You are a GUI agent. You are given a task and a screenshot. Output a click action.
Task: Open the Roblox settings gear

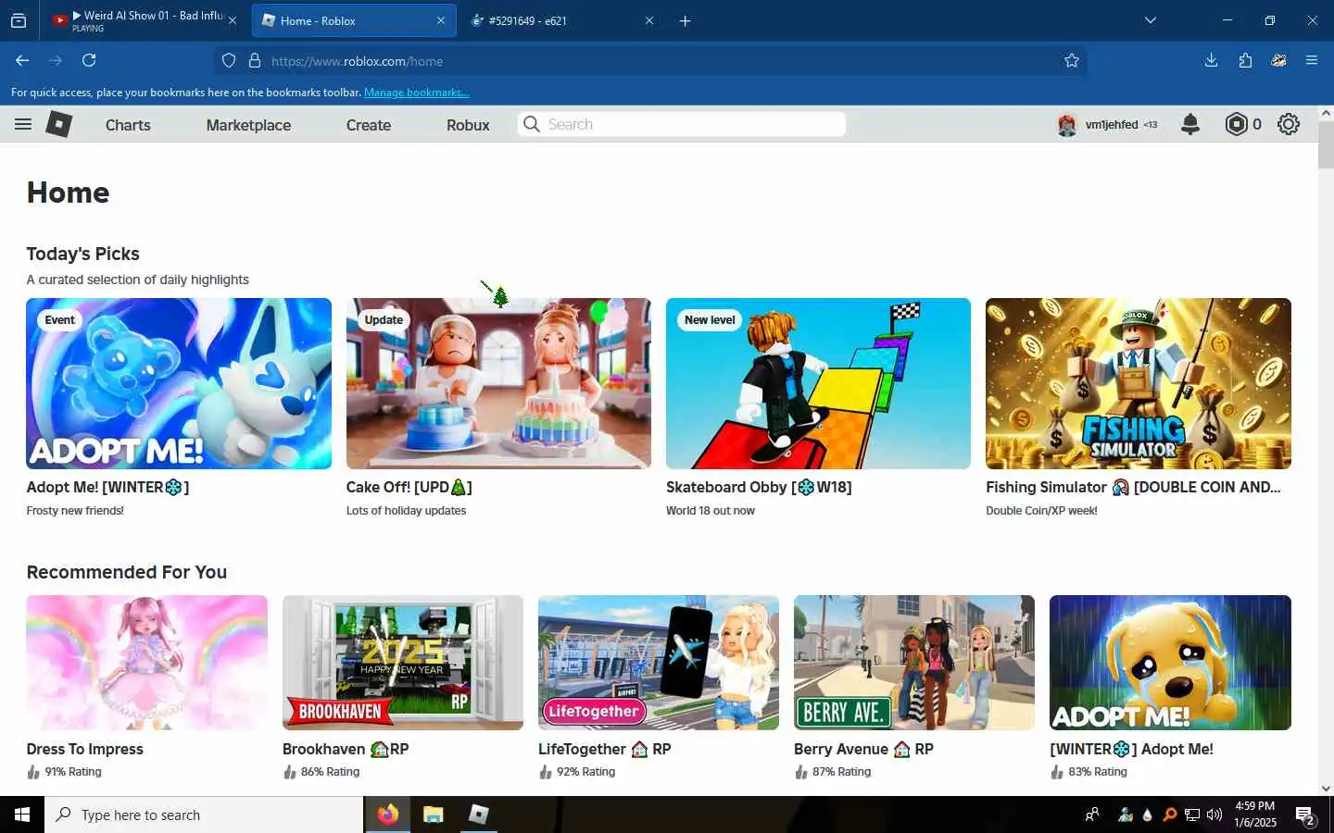[1289, 124]
